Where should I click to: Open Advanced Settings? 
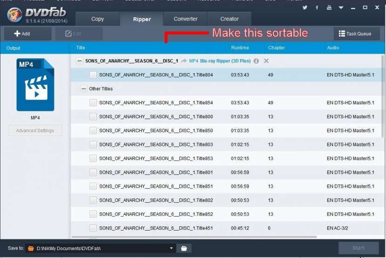click(35, 130)
